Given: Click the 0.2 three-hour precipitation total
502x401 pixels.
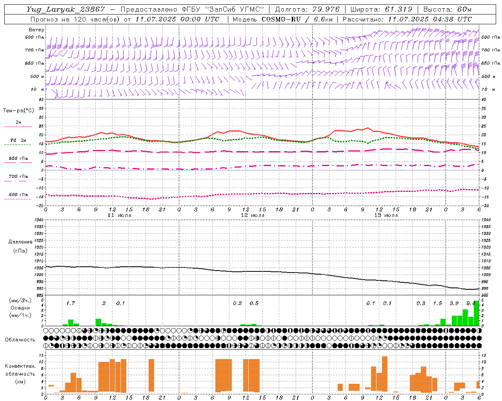Looking at the screenshot, I should 237,303.
